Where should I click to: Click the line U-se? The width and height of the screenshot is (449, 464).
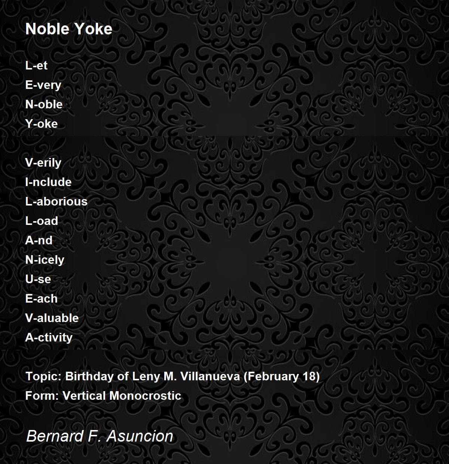point(38,279)
